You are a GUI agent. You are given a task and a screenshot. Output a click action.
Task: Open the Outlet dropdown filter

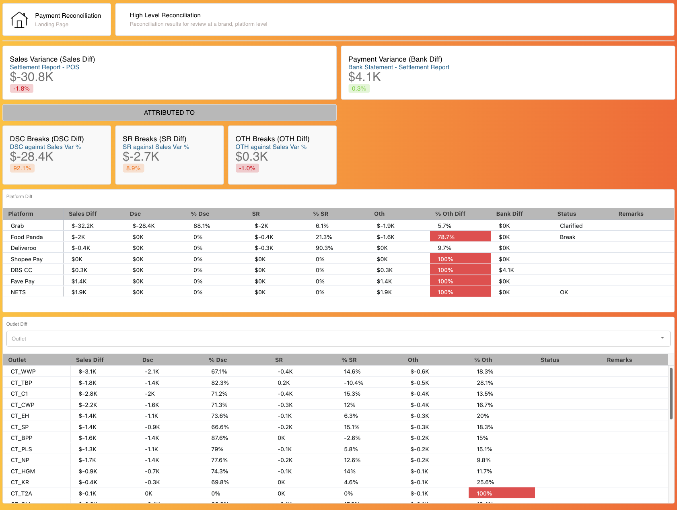(x=338, y=339)
